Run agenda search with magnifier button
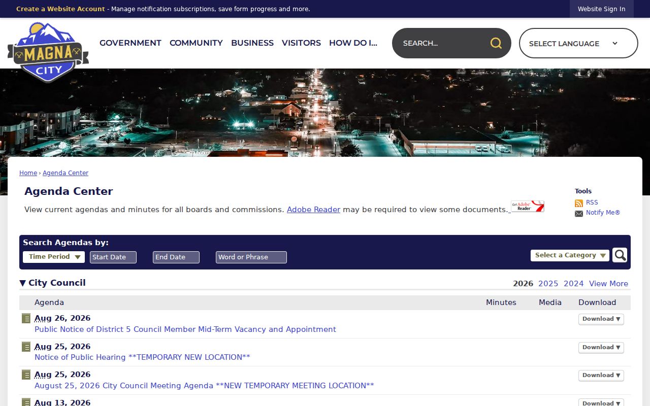The image size is (650, 406). [620, 255]
